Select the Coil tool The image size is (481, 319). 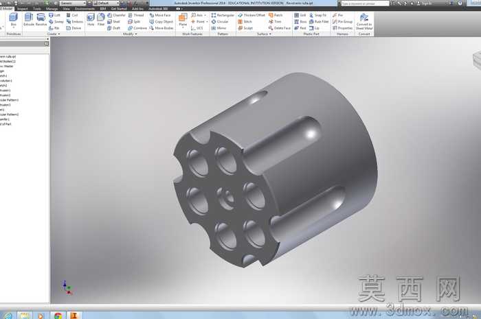click(72, 15)
